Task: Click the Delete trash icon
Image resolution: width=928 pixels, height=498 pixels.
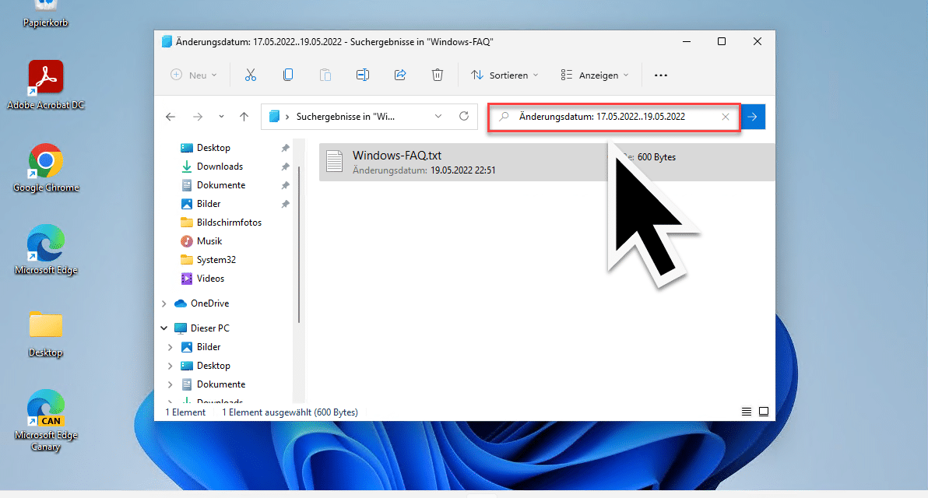Action: (438, 75)
